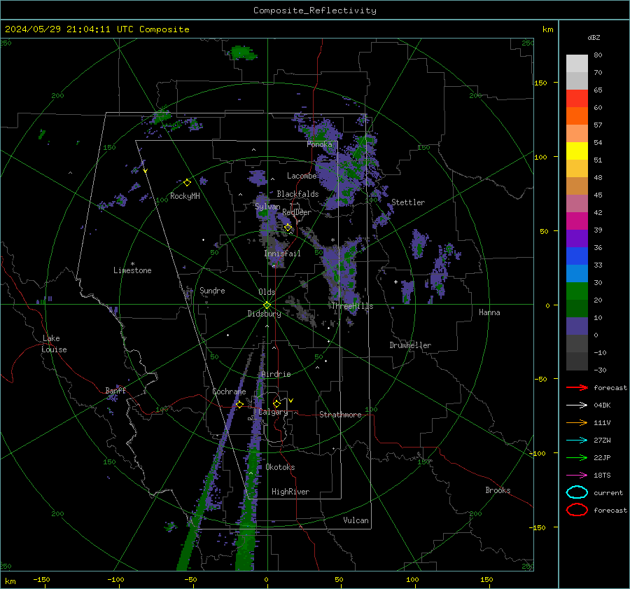Image resolution: width=630 pixels, height=589 pixels.
Task: Click the -100 tick on right axis
Action: (x=539, y=454)
